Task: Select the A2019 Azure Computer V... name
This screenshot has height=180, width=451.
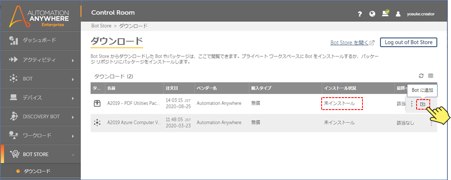Action: [x=134, y=122]
